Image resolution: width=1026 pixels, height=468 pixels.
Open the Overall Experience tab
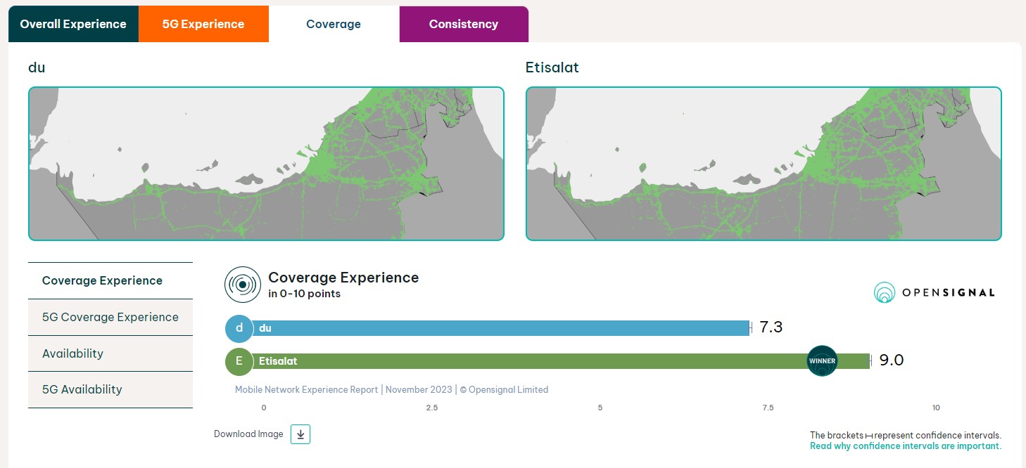click(73, 24)
